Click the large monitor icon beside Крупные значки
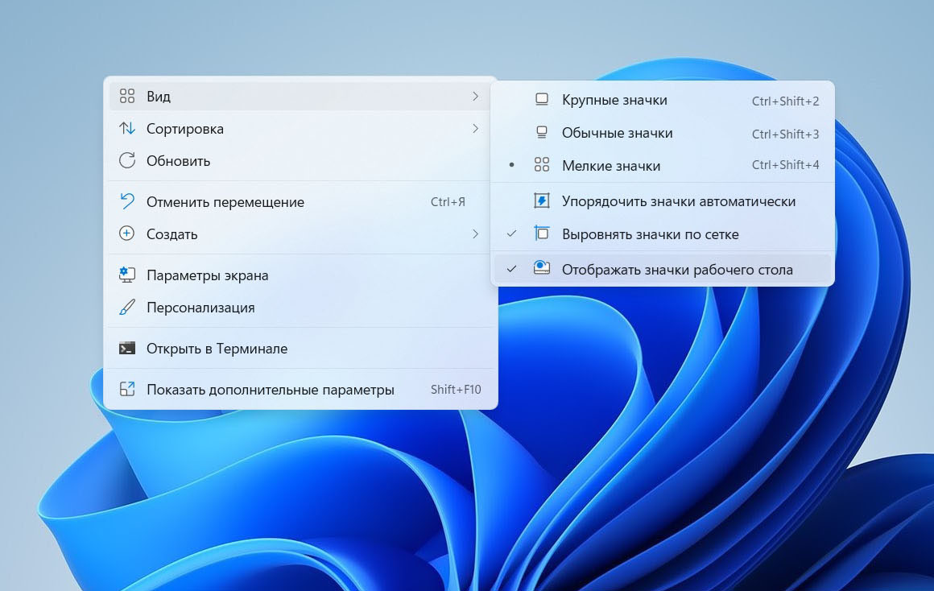Screen dimensions: 934x591 pyautogui.click(x=541, y=100)
